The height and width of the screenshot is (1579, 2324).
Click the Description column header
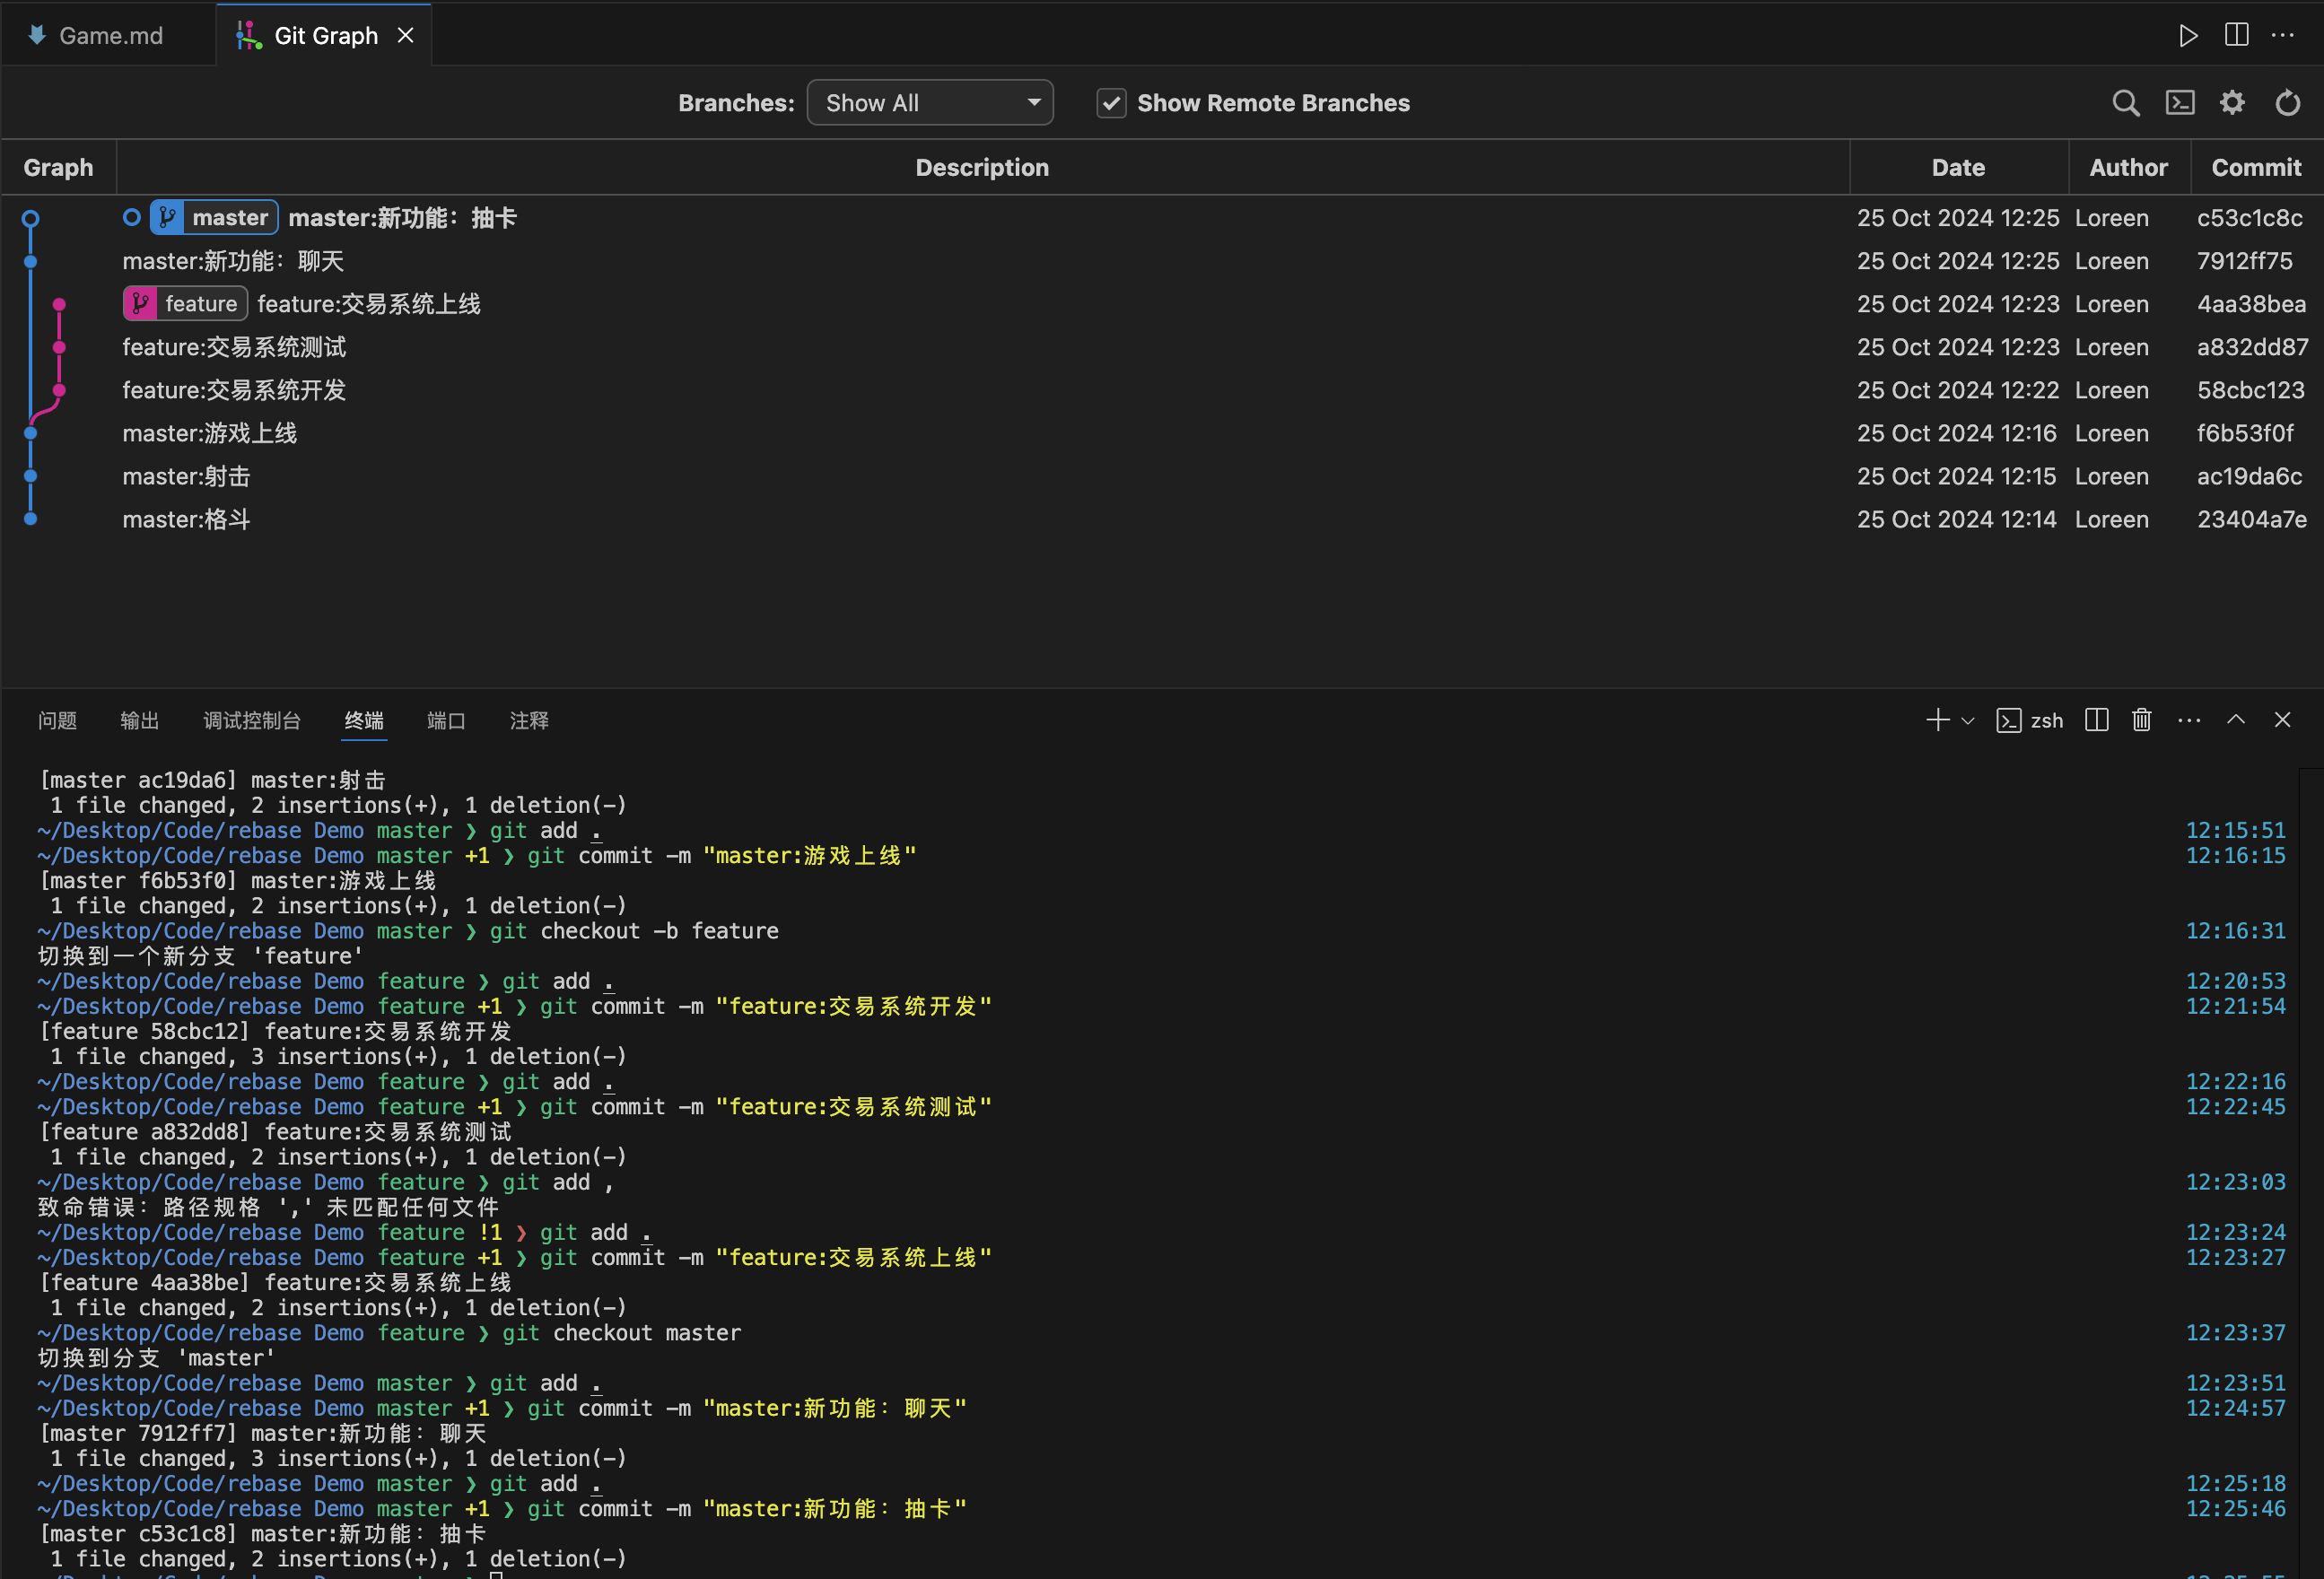tap(982, 167)
